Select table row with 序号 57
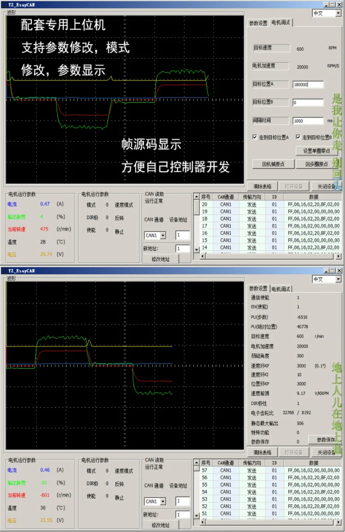Viewport: 345px width, 532px height. pos(270,470)
